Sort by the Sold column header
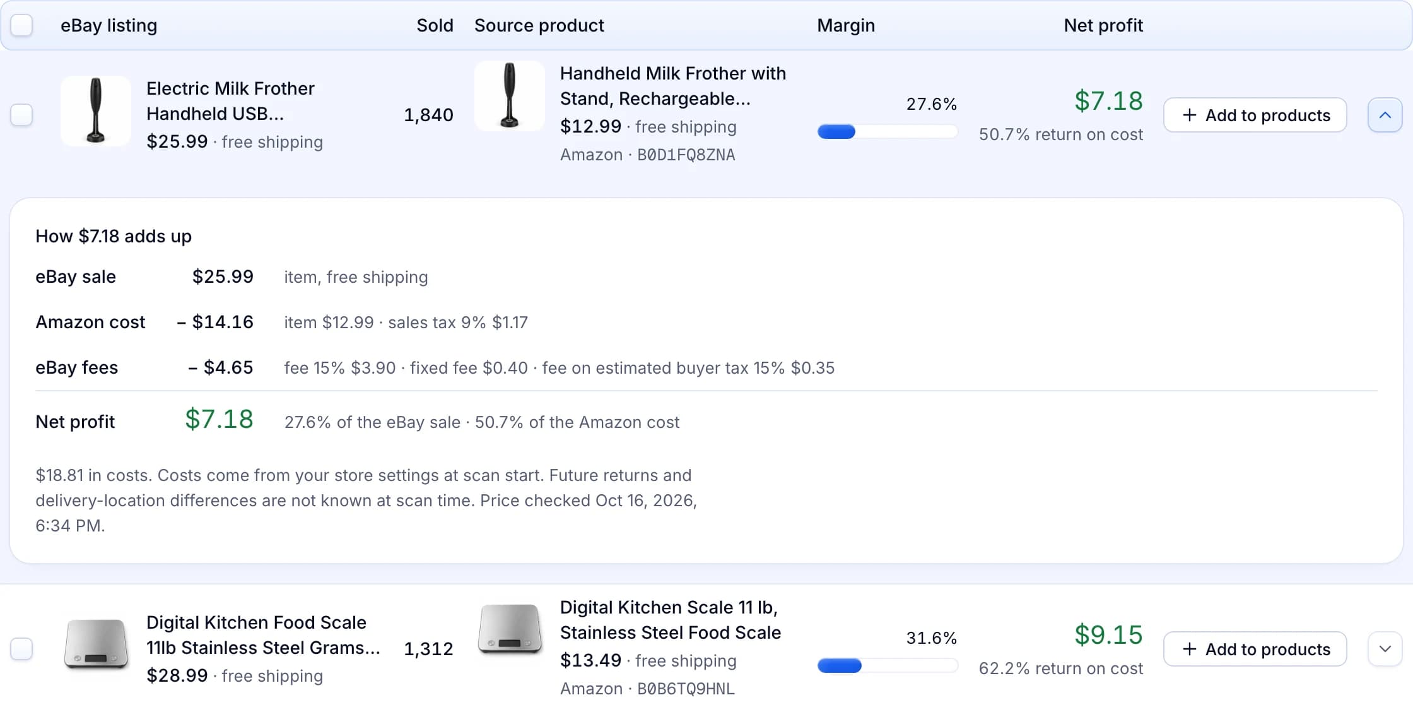The width and height of the screenshot is (1413, 712). [435, 25]
